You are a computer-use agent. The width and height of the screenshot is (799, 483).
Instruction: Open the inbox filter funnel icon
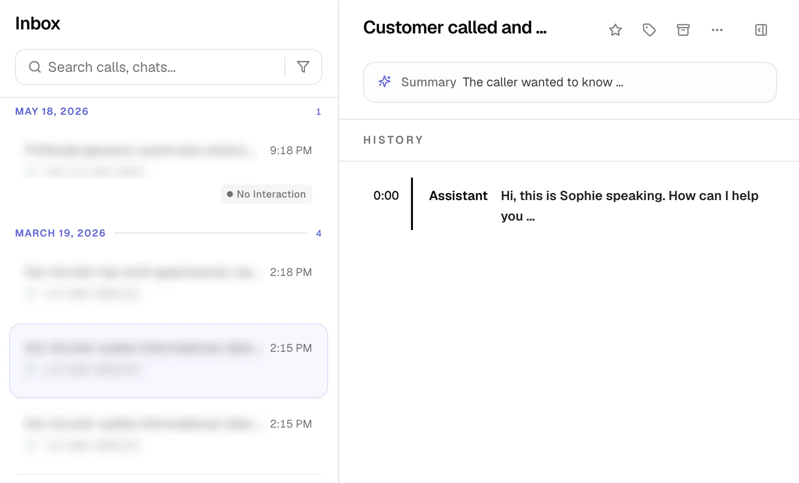pos(303,67)
